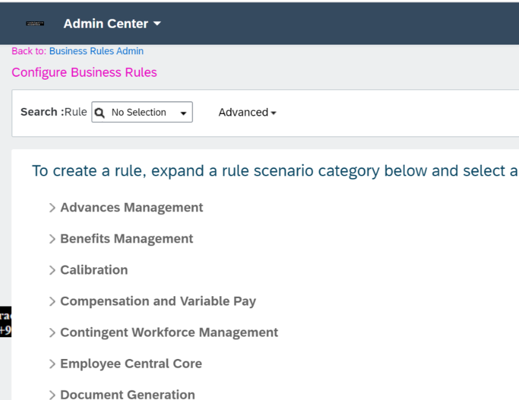Select the Benefits Management category label
This screenshot has height=400, width=519.
pyautogui.click(x=127, y=238)
